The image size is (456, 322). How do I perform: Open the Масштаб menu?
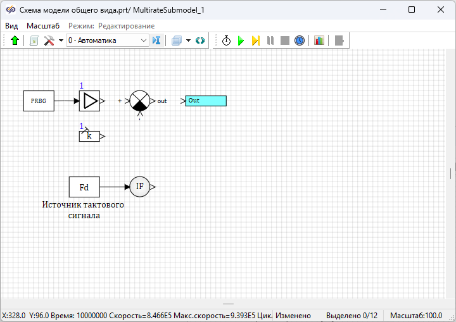point(43,26)
